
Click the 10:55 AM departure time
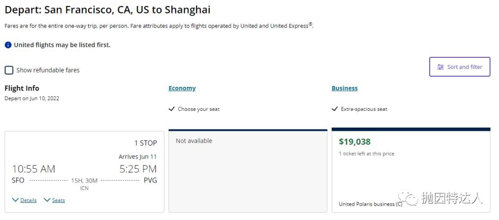(33, 169)
